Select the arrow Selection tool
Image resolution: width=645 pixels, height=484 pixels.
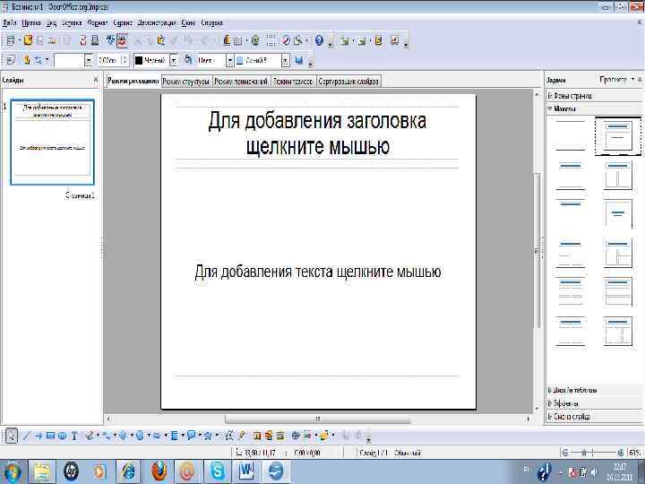12,436
